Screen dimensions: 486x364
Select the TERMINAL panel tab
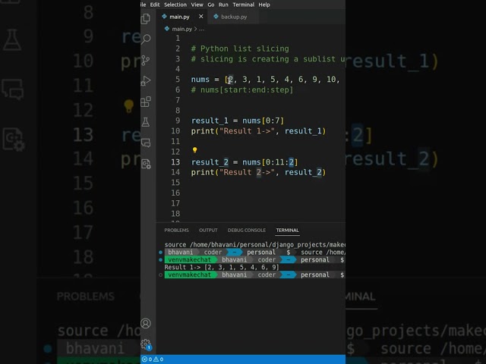tap(287, 231)
